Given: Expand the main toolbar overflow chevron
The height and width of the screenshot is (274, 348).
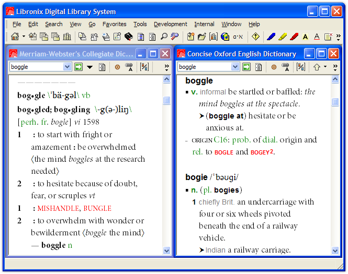Looking at the screenshot, I should point(338,37).
